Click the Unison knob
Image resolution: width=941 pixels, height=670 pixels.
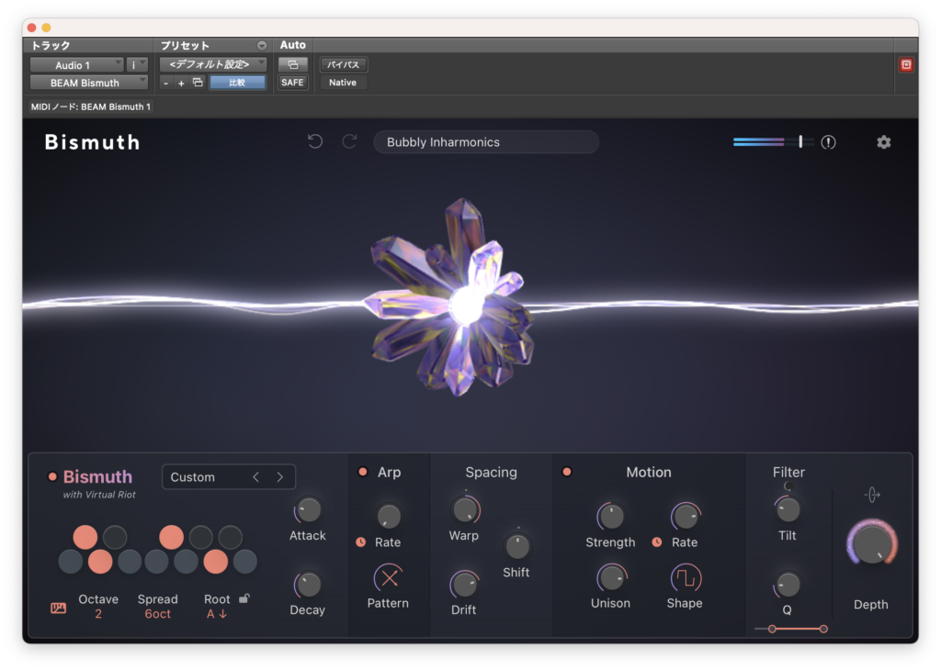pos(611,577)
